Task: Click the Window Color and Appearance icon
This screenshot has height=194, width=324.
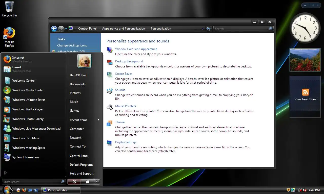Action: pyautogui.click(x=110, y=50)
